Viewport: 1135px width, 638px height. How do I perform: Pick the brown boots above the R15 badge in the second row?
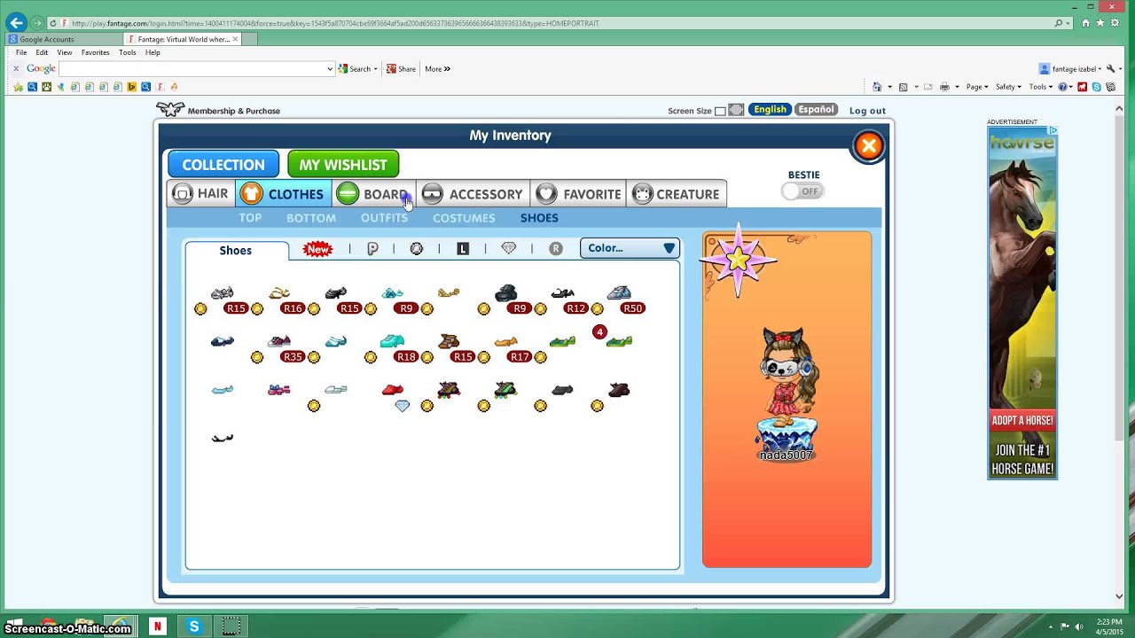click(x=449, y=341)
